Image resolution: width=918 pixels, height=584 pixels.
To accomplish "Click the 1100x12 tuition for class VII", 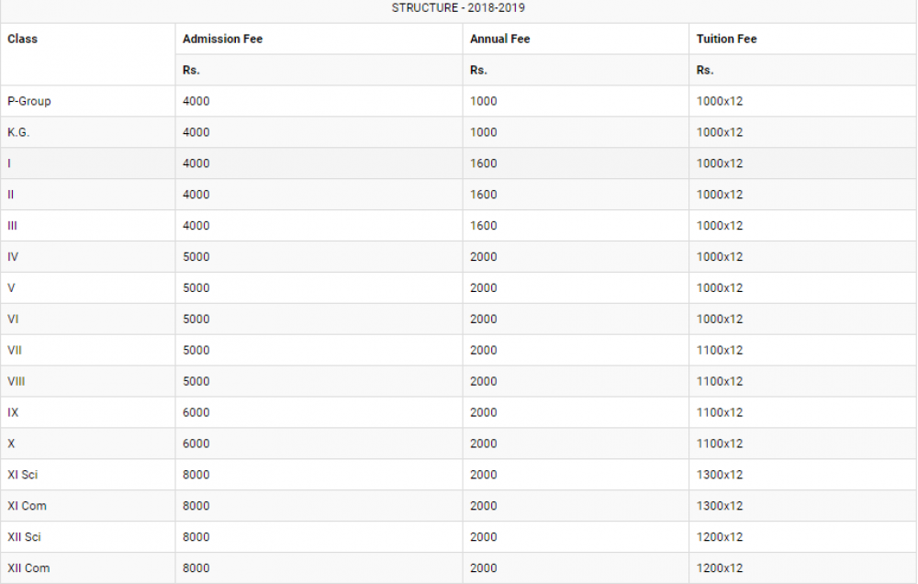I will (x=720, y=350).
